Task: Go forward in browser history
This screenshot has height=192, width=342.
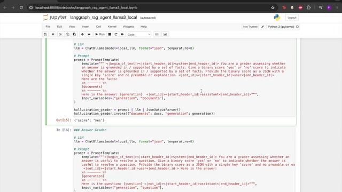Action: pyautogui.click(x=13, y=7)
